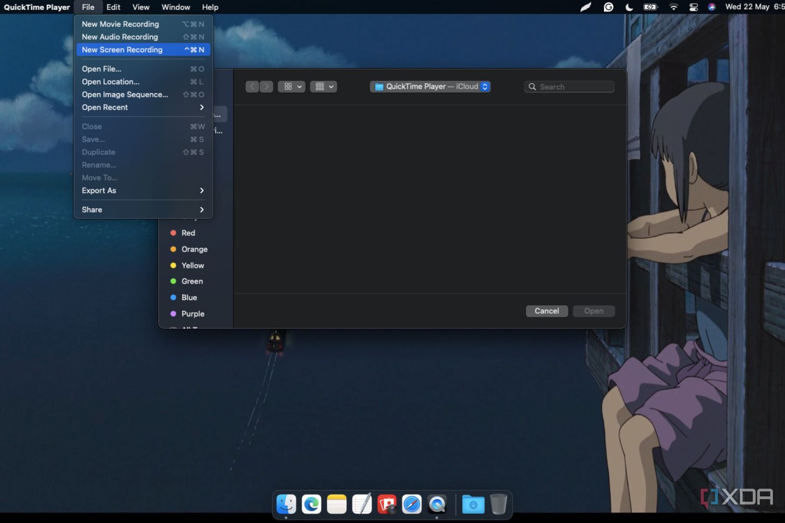This screenshot has width=785, height=523.
Task: Close the File menu via its title
Action: 88,7
